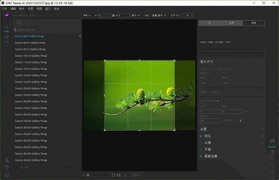Click the zoom slider handle below canvas
This screenshot has width=279, height=180.
coord(88,175)
